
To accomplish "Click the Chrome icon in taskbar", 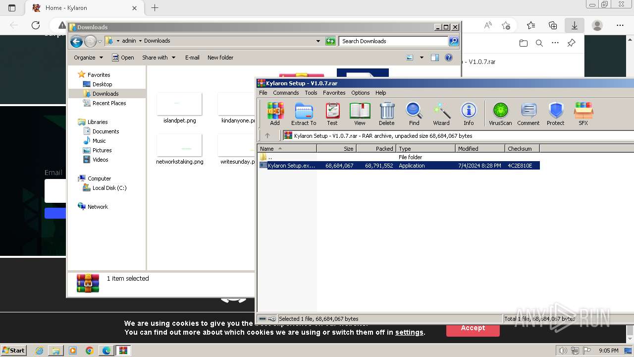I will pos(90,351).
